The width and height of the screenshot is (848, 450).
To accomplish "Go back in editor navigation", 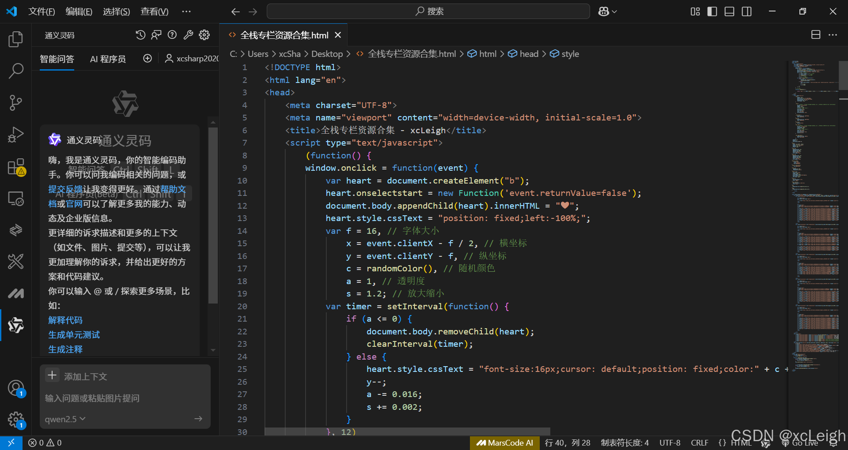I will 235,11.
